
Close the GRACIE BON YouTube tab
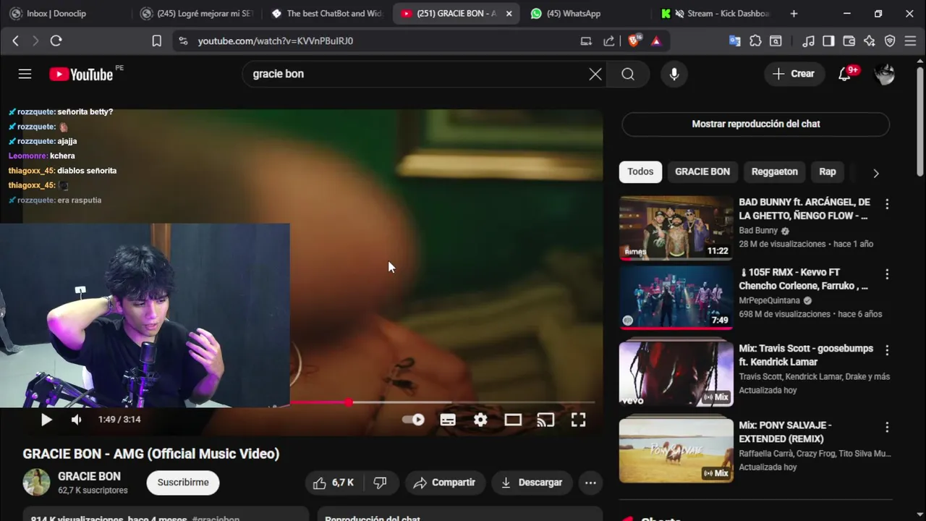click(x=509, y=13)
